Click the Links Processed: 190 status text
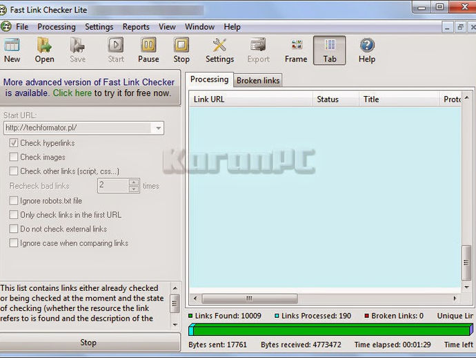Screen dimensions: 476x358 pyautogui.click(x=316, y=316)
